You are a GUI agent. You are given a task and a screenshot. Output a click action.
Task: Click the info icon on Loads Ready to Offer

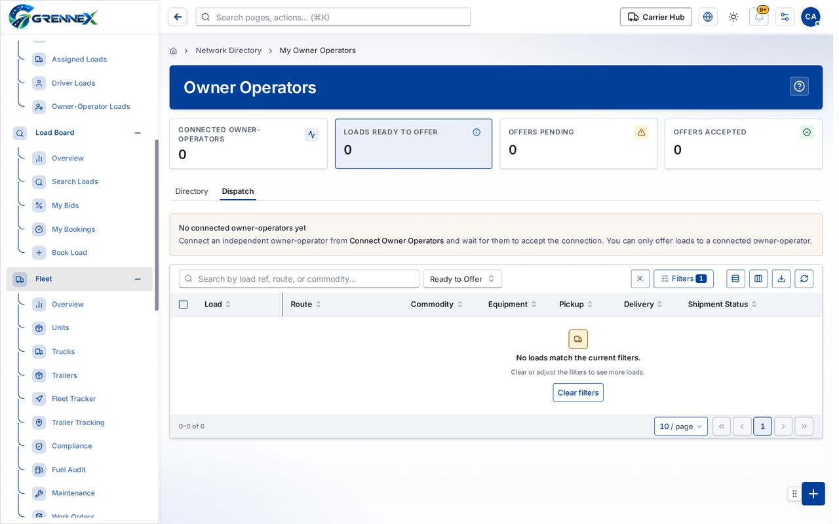(x=477, y=132)
